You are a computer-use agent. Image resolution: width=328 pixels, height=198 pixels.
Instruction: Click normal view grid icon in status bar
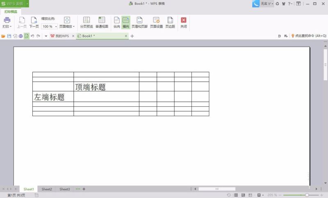coord(236,195)
